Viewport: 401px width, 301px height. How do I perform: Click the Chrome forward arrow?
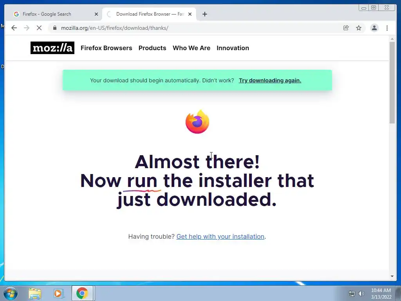click(x=27, y=28)
